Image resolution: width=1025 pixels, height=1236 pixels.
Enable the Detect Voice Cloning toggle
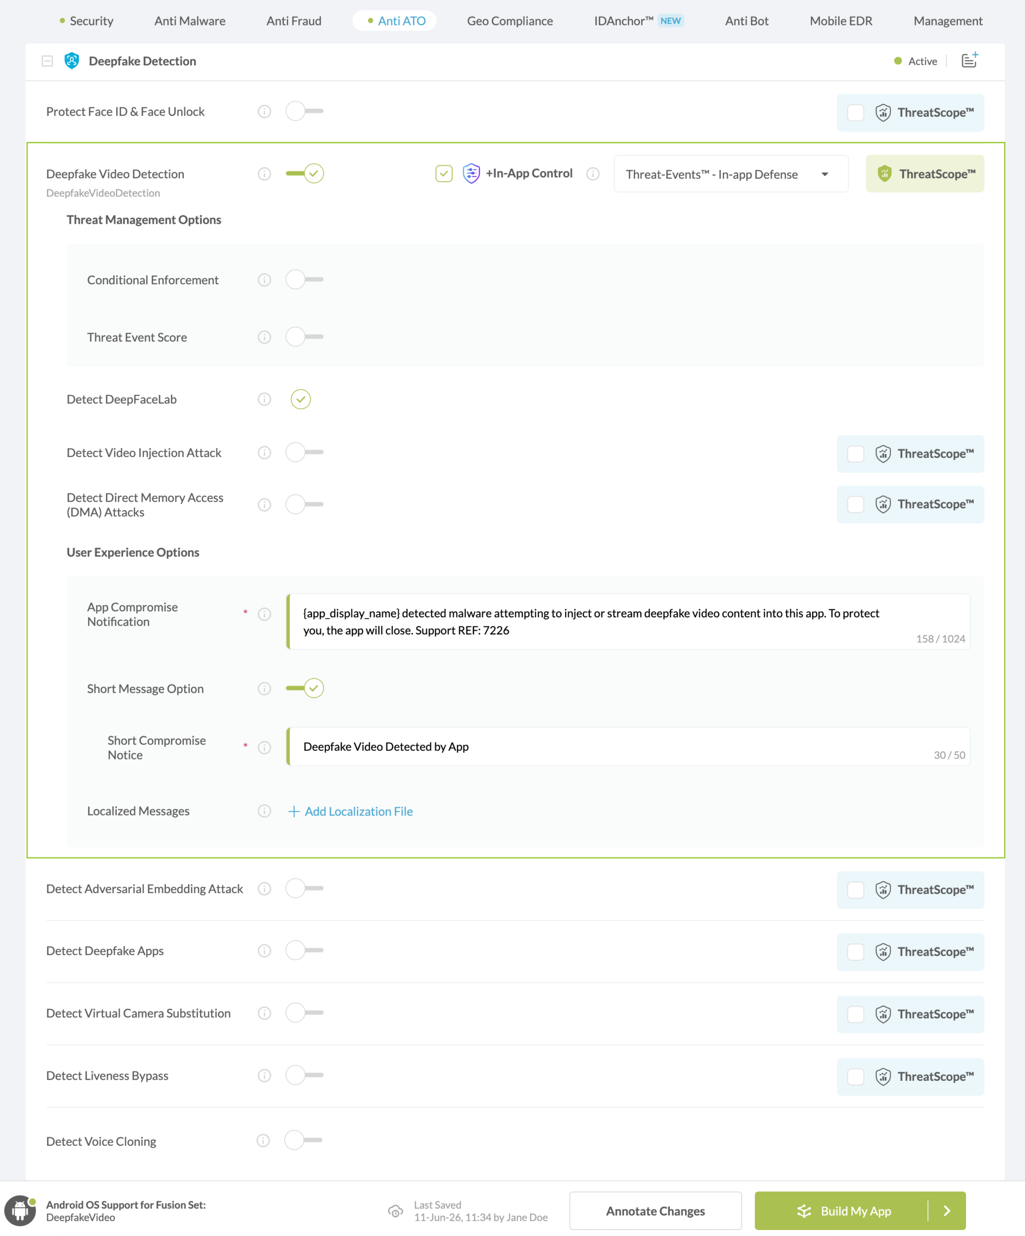click(x=303, y=1140)
